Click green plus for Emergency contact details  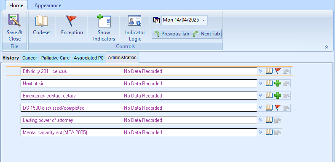(x=278, y=95)
